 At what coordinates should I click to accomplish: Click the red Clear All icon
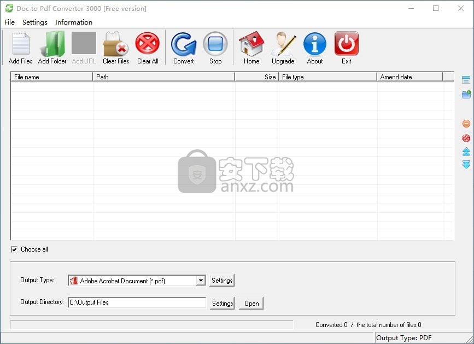(148, 44)
